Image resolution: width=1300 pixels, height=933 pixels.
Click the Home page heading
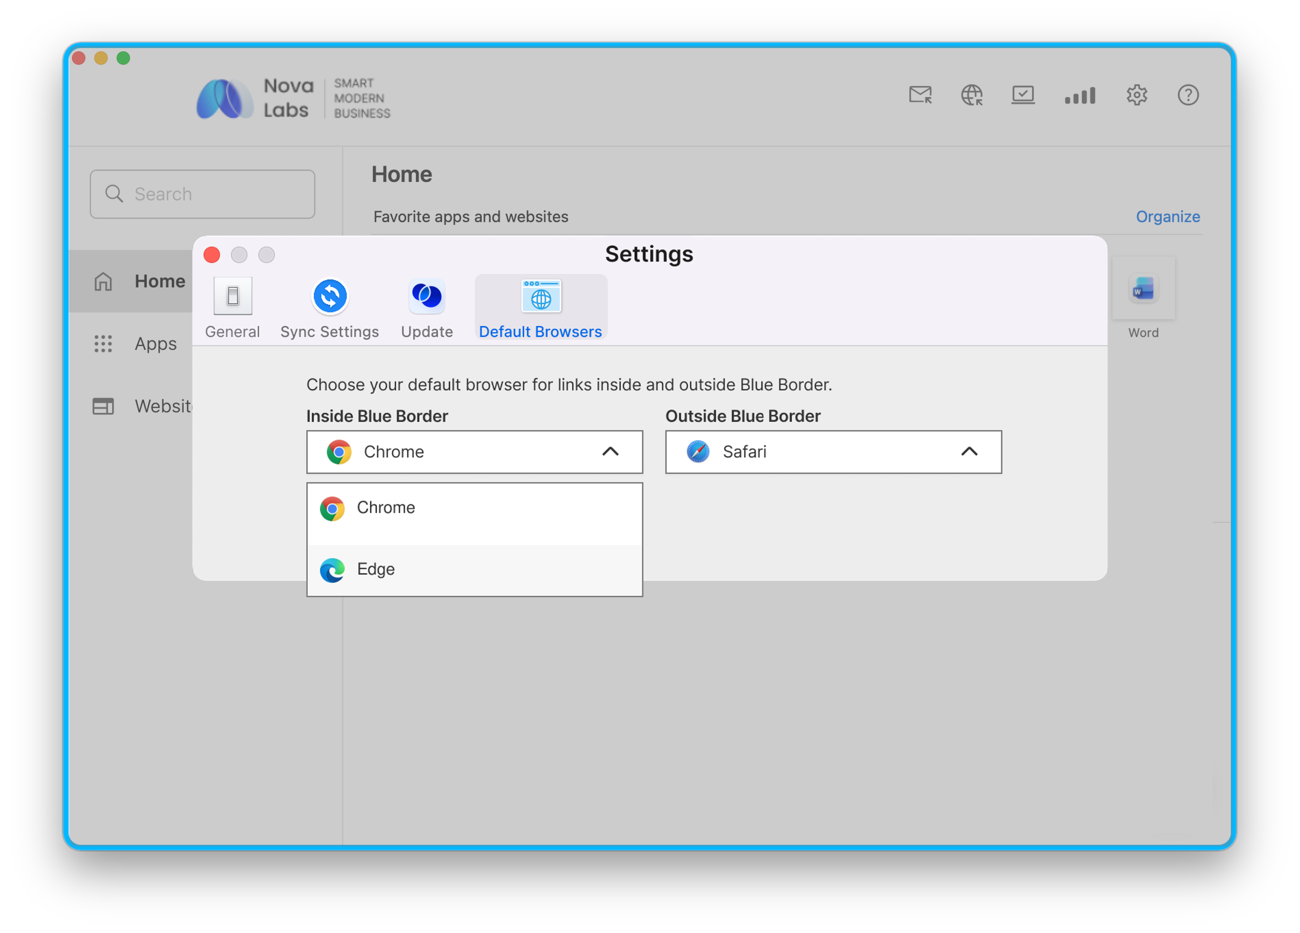coord(402,174)
